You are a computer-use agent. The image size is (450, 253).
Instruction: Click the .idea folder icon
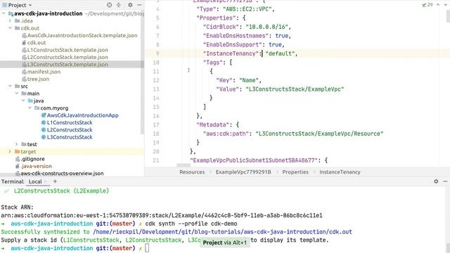tap(17, 20)
